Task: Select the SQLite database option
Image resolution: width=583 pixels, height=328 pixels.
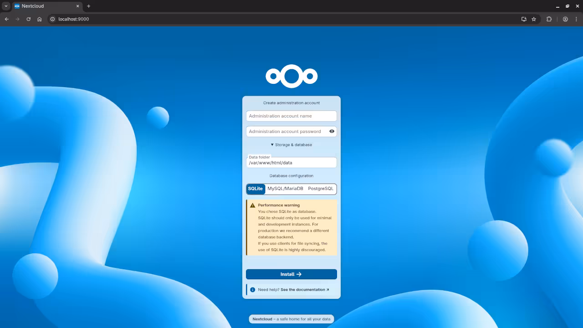Action: coord(255,189)
